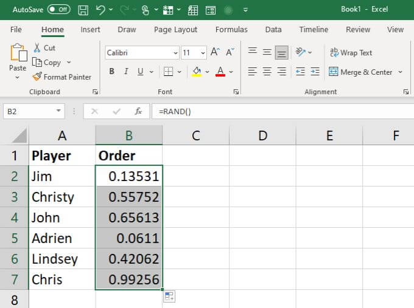Open Customize Quick Access Toolbar arrow
The height and width of the screenshot is (308, 414).
(245, 10)
